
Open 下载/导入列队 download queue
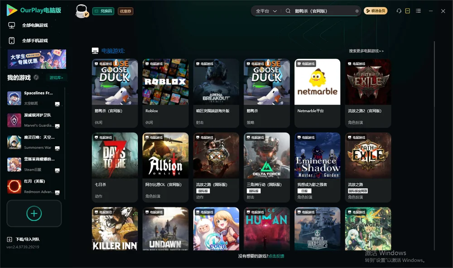pos(28,239)
